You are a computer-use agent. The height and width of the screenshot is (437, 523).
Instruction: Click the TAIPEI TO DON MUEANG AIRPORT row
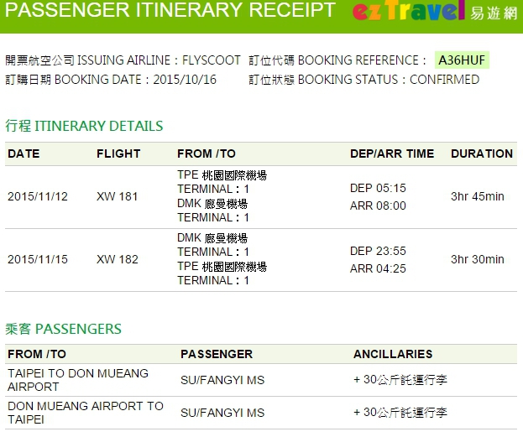coord(77,380)
